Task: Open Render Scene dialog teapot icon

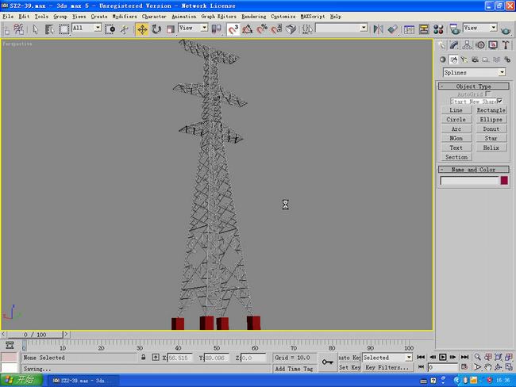Action: point(455,29)
